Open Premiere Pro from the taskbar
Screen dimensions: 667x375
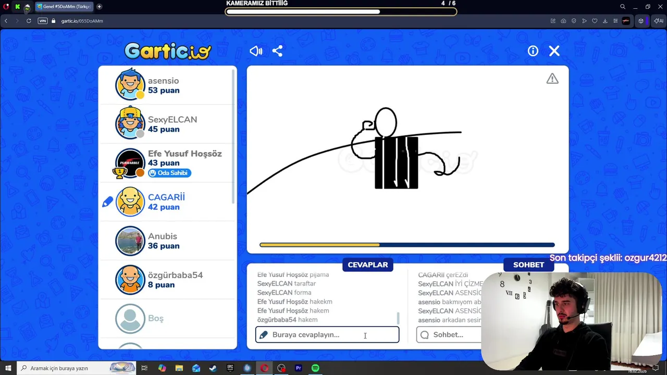click(299, 368)
